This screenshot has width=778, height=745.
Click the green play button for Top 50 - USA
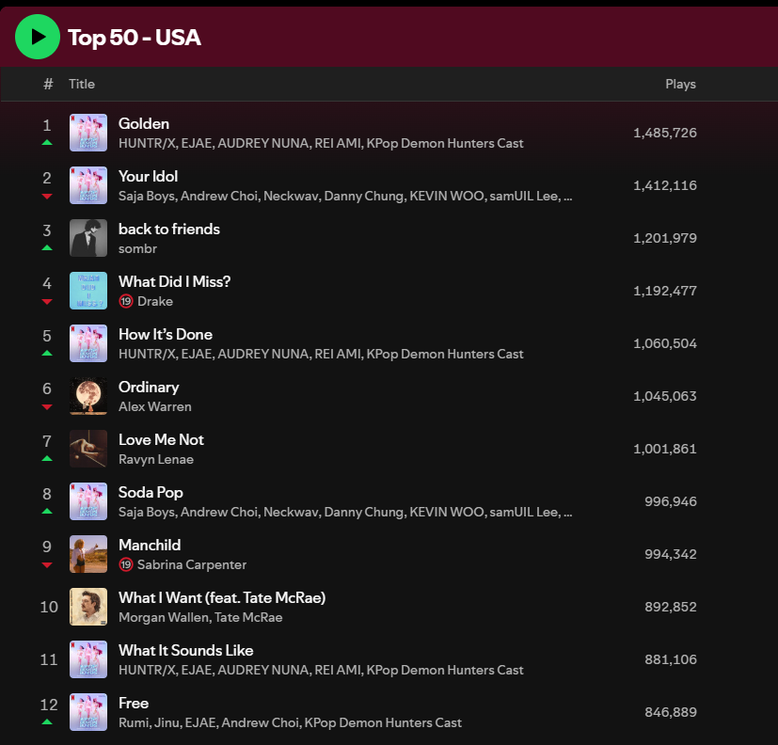point(38,38)
